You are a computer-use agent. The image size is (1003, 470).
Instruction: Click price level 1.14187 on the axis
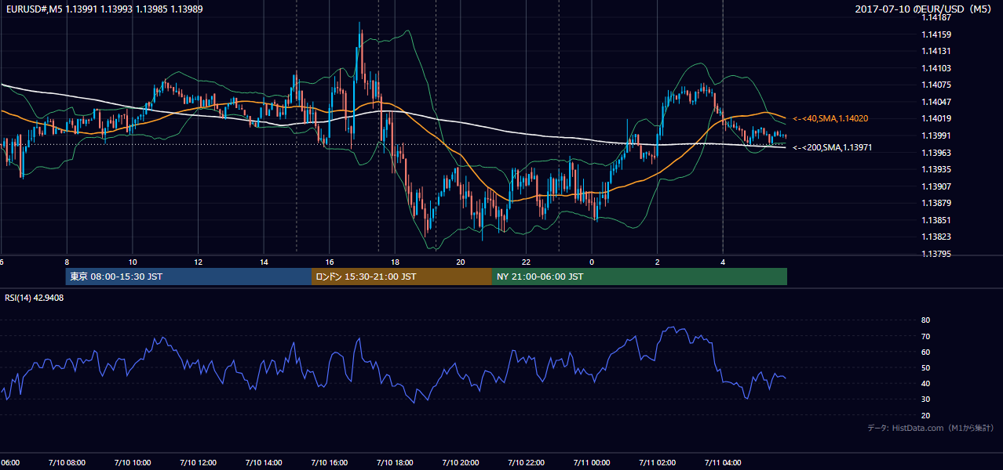point(936,17)
